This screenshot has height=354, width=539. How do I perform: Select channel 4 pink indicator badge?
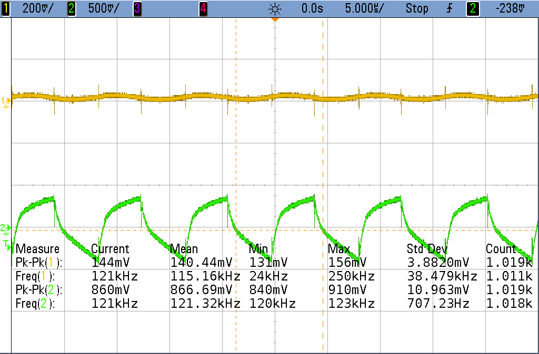tap(203, 8)
